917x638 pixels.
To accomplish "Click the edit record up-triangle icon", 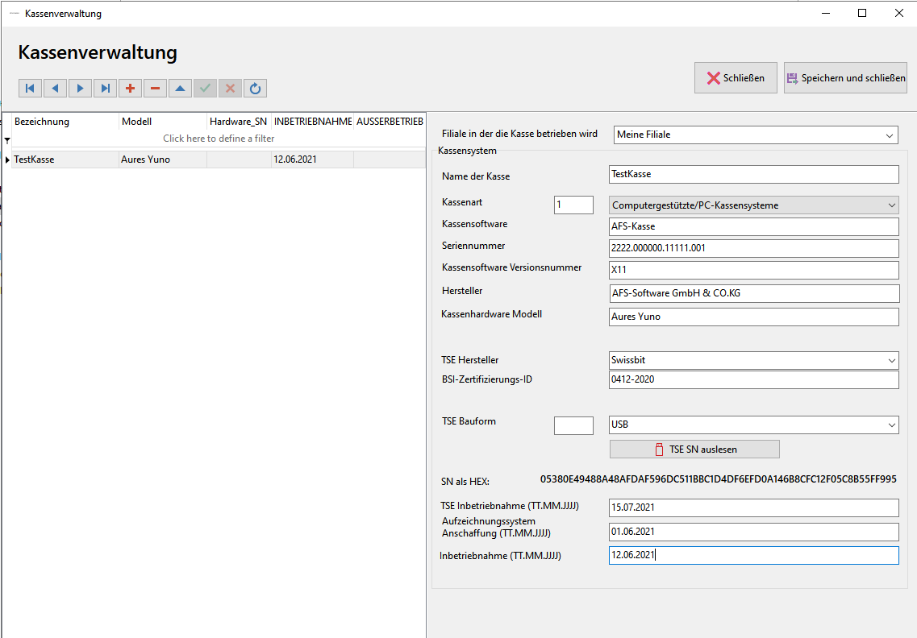I will (180, 89).
